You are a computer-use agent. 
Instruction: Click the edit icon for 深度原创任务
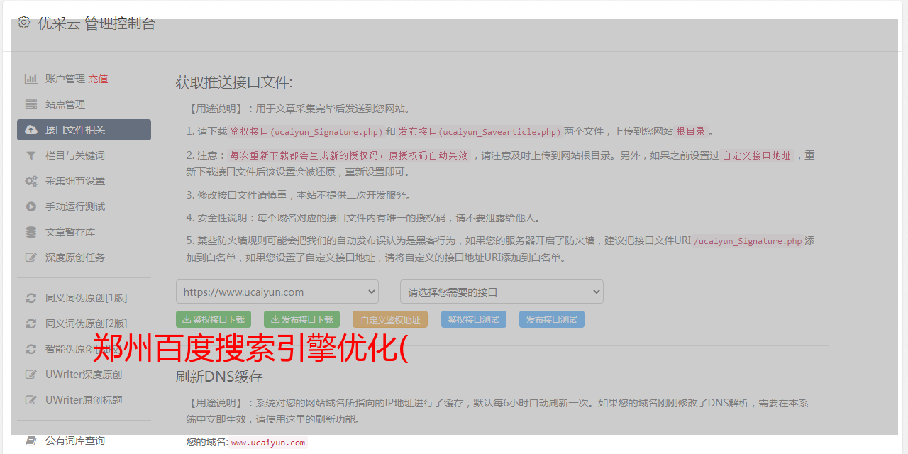31,258
